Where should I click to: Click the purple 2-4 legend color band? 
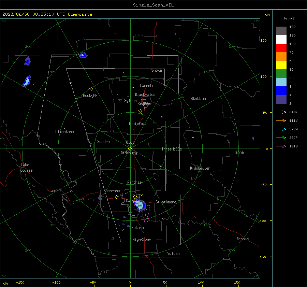pos(281,99)
